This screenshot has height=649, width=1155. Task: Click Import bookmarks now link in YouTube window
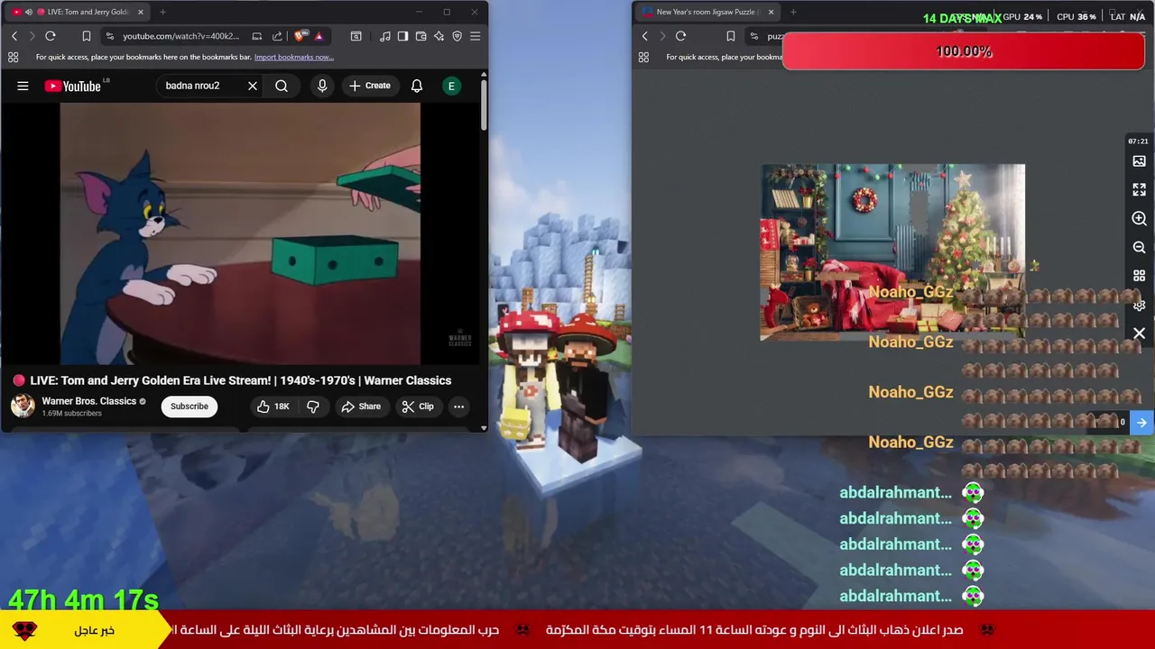click(x=294, y=57)
